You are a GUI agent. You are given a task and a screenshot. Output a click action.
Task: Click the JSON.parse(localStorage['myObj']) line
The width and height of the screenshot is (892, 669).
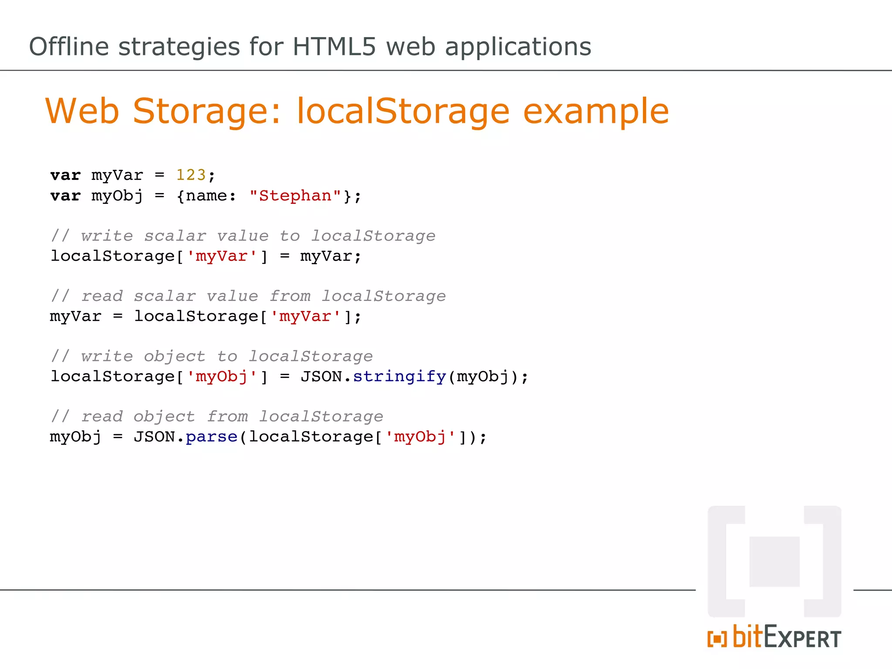click(x=269, y=436)
